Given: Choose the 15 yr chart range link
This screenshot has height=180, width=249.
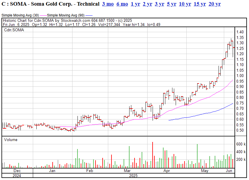Looking at the screenshot, I should (x=200, y=4).
